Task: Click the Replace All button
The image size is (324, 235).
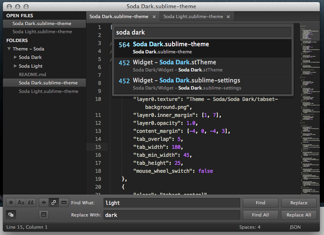Action: pyautogui.click(x=299, y=215)
